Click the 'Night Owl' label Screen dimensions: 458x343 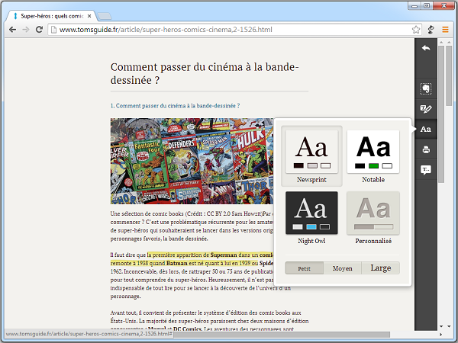(311, 241)
